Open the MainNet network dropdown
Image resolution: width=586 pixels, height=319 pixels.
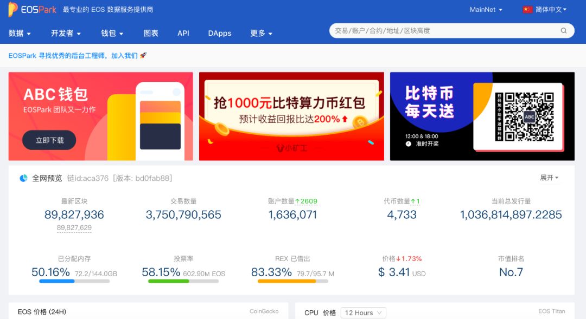pos(485,9)
